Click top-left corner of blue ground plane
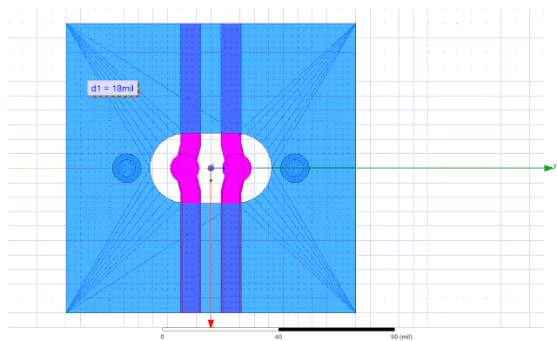The height and width of the screenshot is (341, 557). pyautogui.click(x=66, y=23)
